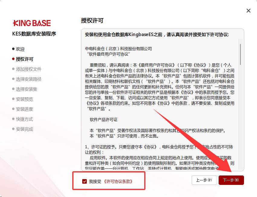Select the 选择安装集 step
The width and height of the screenshot is (257, 197).
coord(24,89)
